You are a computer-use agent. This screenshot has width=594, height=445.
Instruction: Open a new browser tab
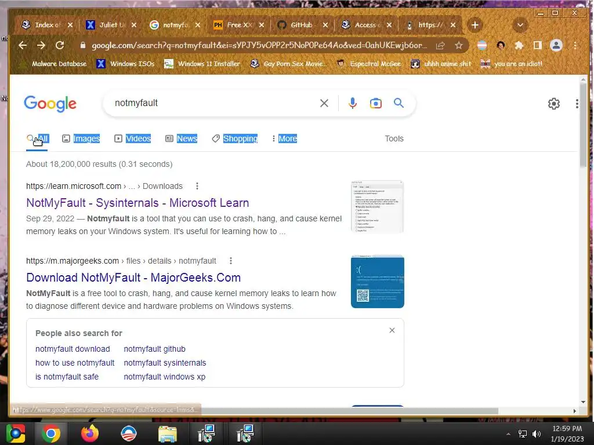(x=475, y=25)
